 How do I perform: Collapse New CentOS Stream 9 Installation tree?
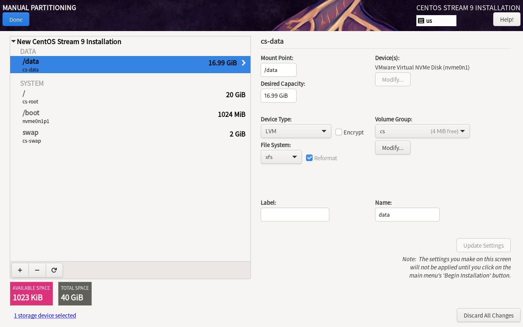13,41
